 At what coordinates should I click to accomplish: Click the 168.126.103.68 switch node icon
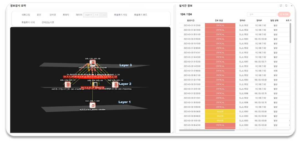93,63
